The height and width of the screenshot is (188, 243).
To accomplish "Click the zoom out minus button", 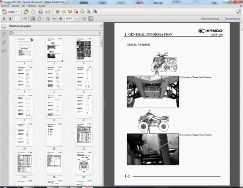I will [x=54, y=18].
